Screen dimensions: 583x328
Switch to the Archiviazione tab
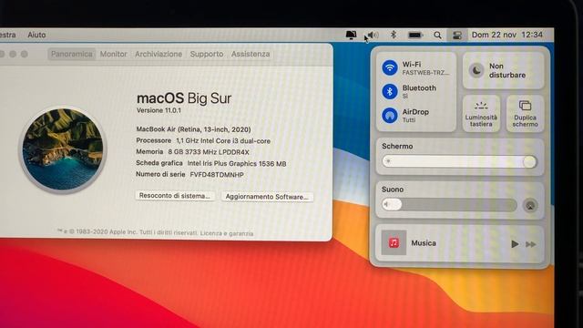159,54
